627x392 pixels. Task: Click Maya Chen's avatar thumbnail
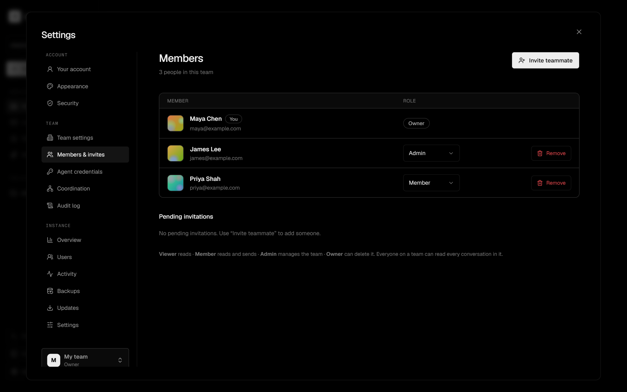tap(175, 123)
